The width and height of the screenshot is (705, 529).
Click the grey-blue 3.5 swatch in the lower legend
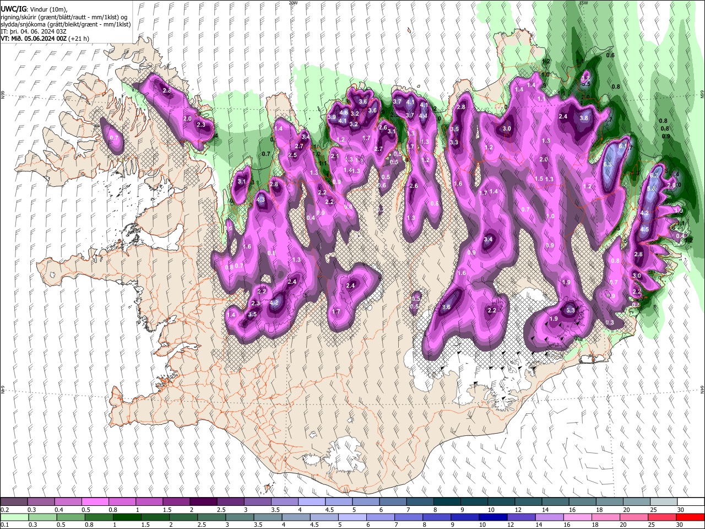click(x=267, y=517)
